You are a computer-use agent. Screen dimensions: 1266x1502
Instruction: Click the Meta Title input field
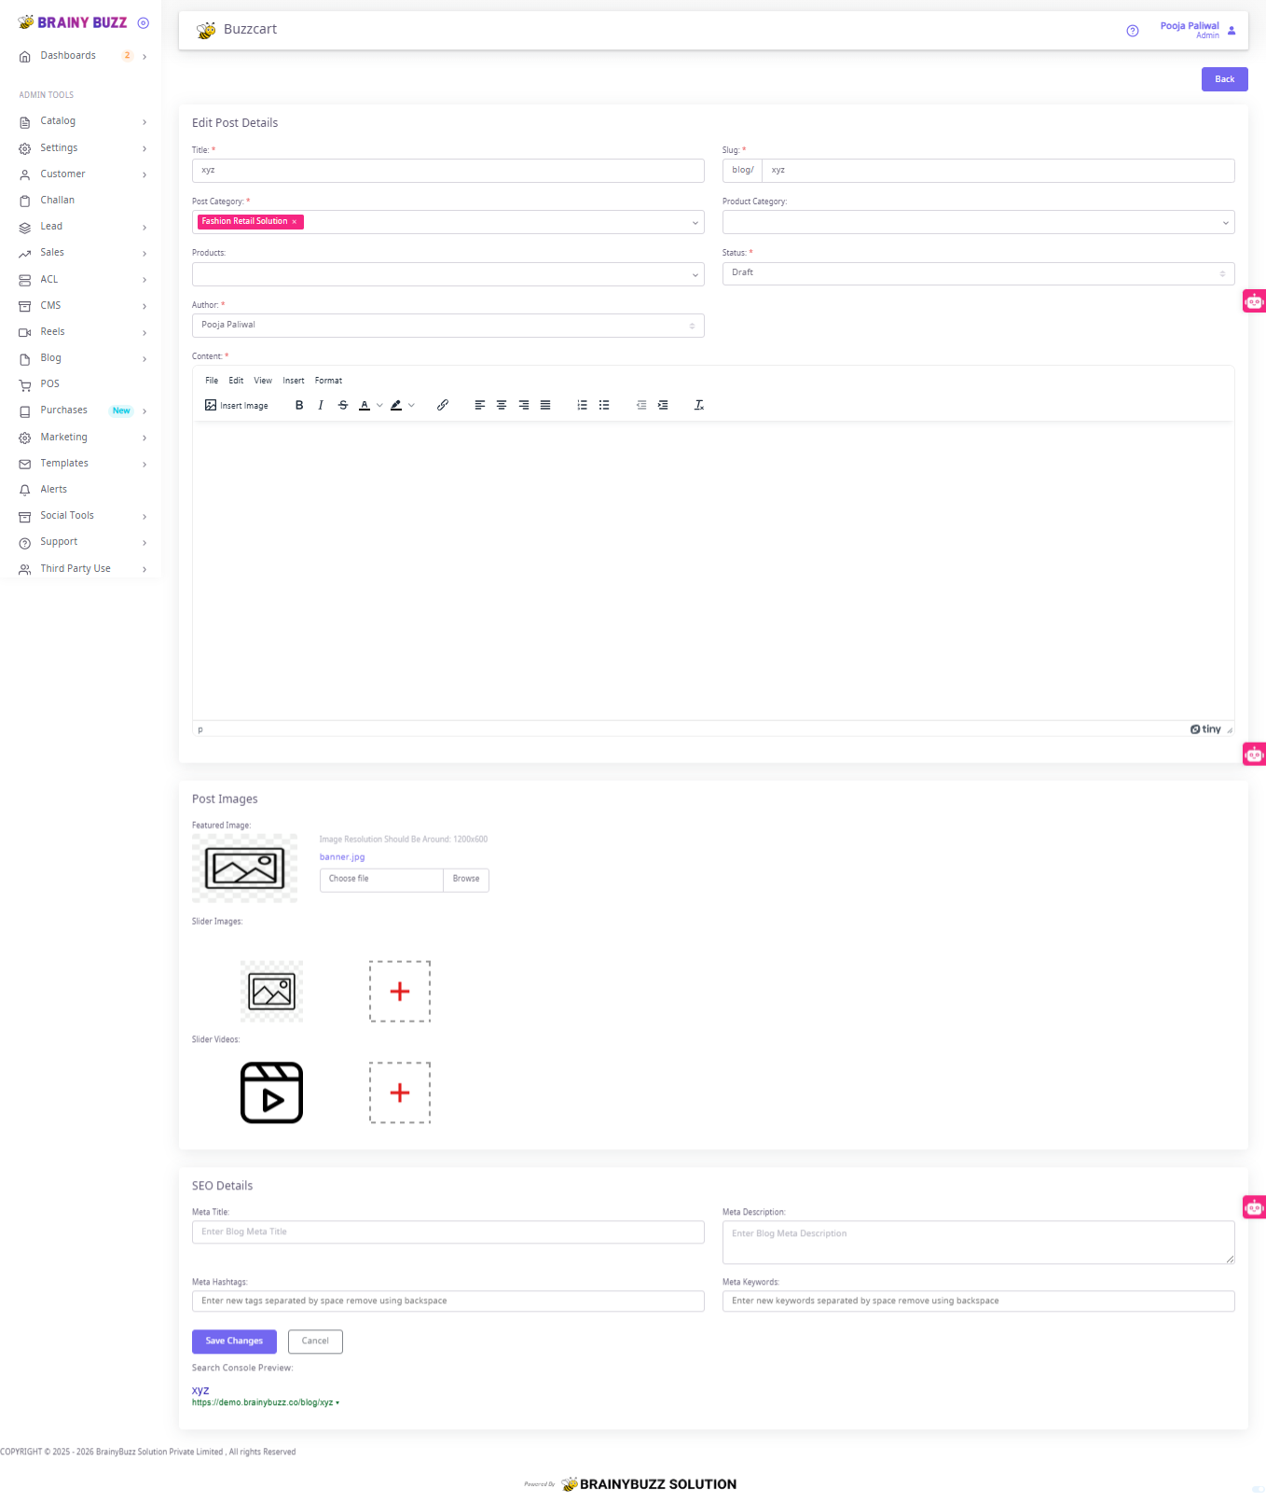pos(447,1232)
